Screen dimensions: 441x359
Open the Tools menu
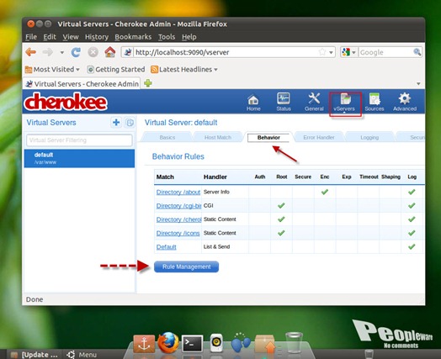(167, 37)
